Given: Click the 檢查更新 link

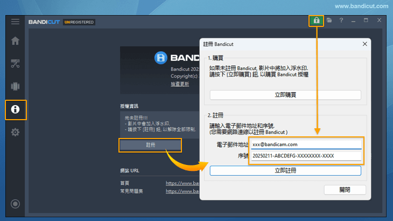Looking at the screenshot, I should point(180,84).
